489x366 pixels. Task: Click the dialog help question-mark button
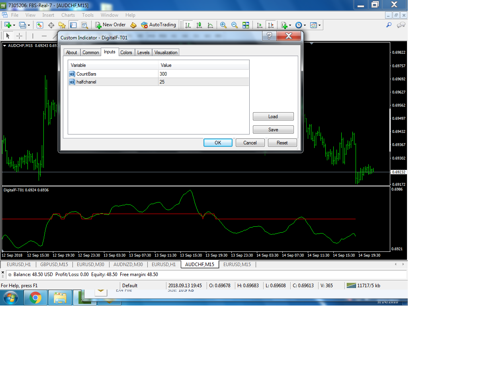269,36
